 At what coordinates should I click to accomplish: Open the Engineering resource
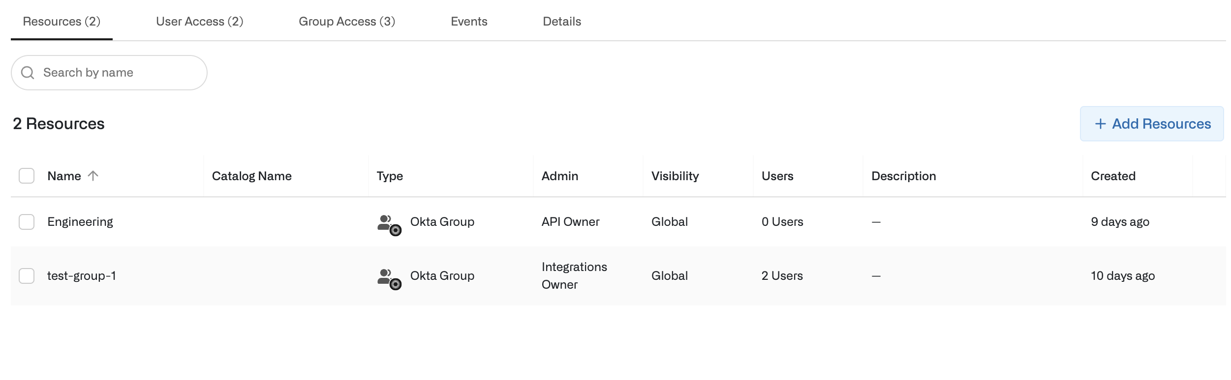(x=80, y=222)
